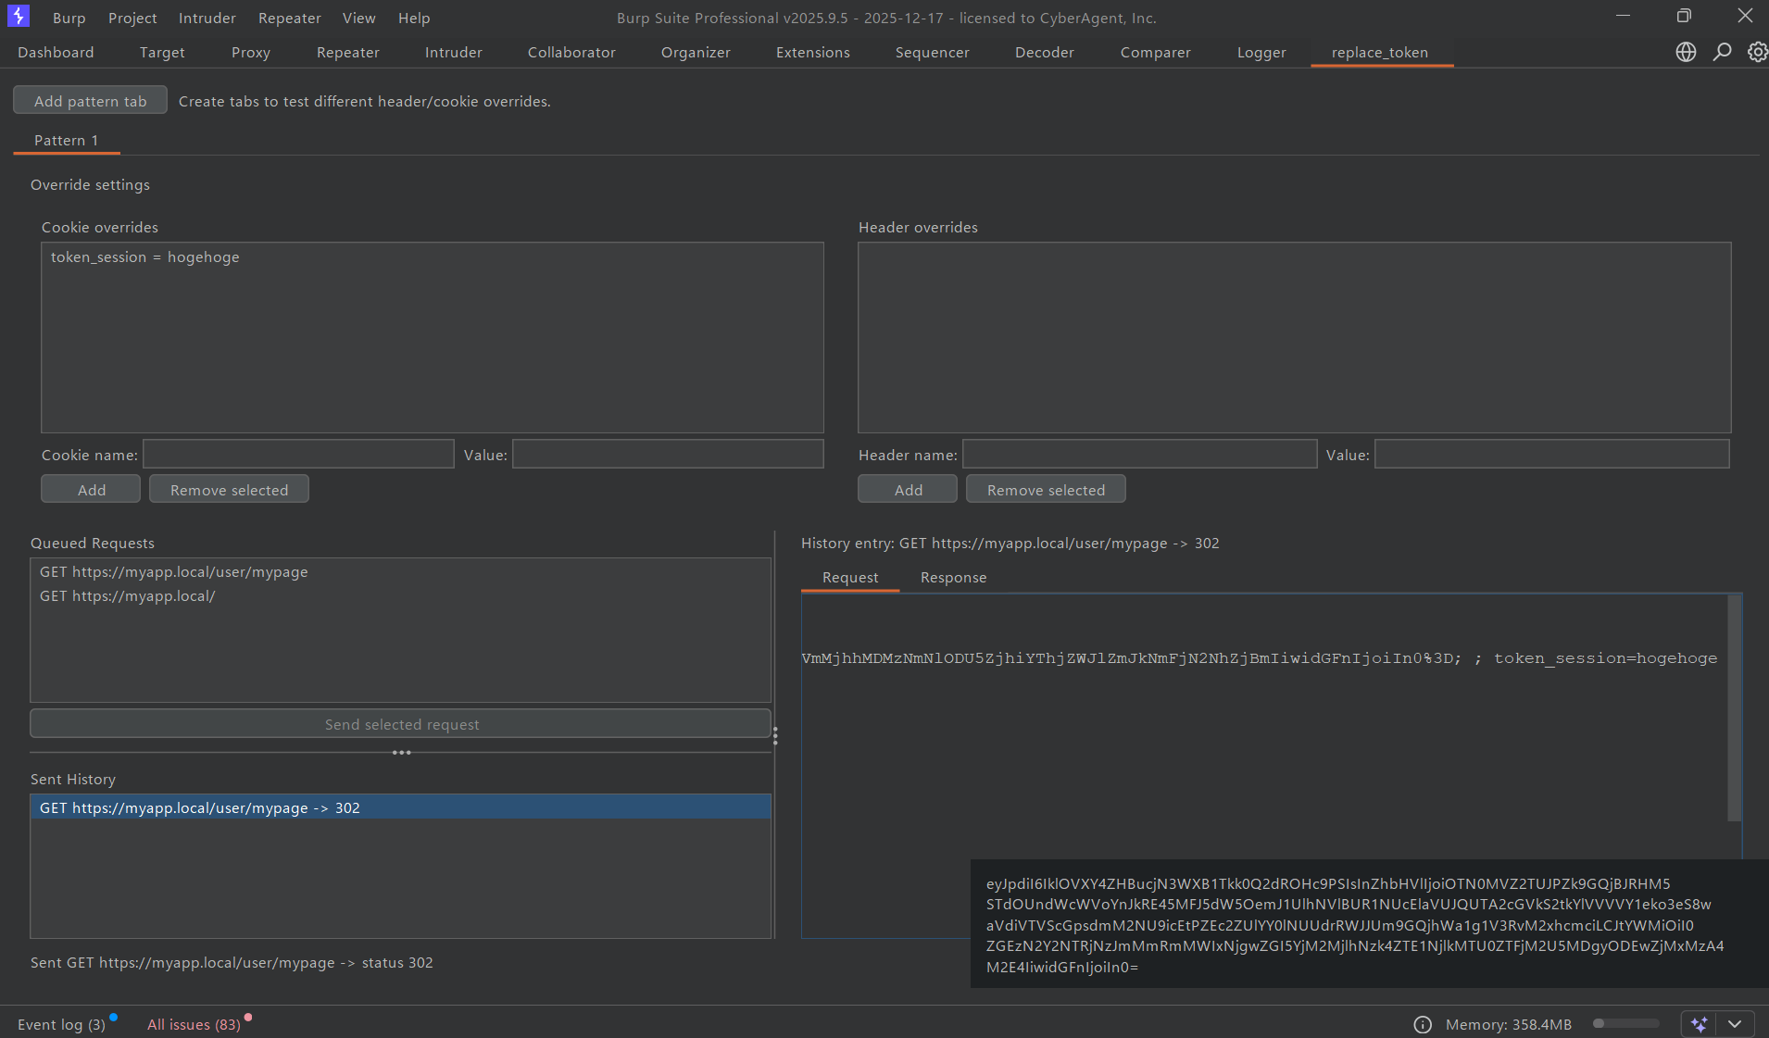The width and height of the screenshot is (1769, 1038).
Task: Click the horizontal dots divider handle below Send button
Action: (x=401, y=752)
